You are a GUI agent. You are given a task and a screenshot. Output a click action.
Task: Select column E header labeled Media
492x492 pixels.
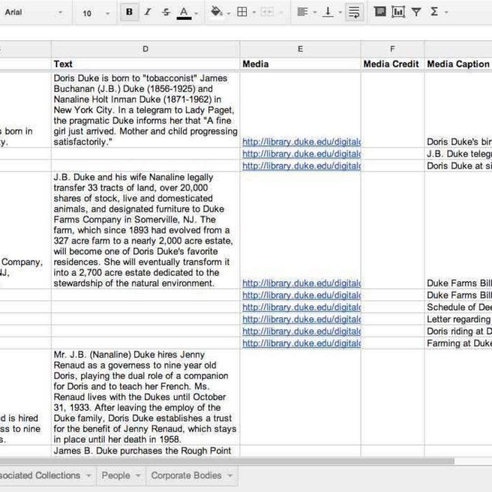coord(300,49)
